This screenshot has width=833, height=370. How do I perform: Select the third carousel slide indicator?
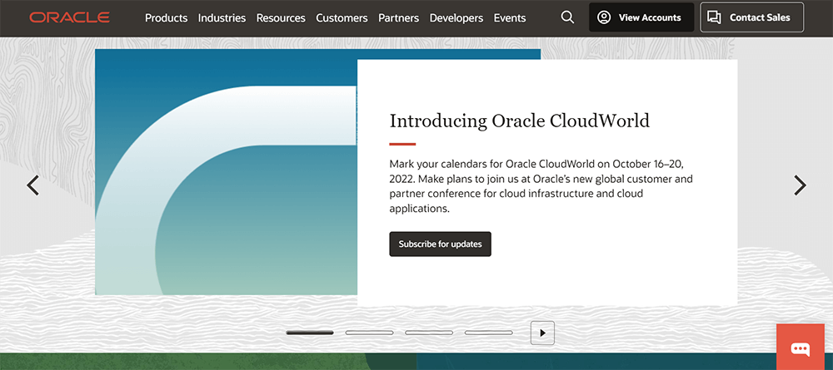(429, 333)
